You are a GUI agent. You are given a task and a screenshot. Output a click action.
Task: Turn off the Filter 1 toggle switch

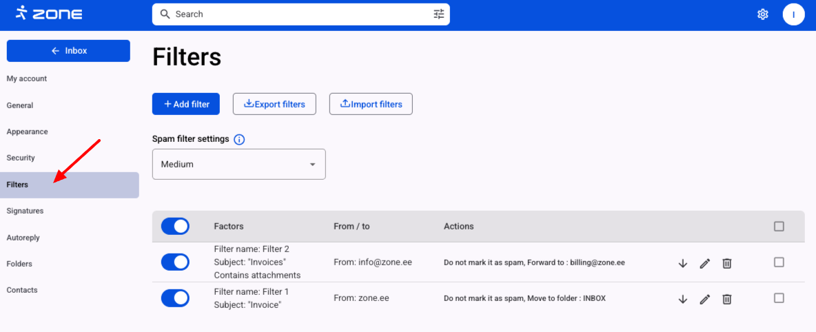coord(175,298)
